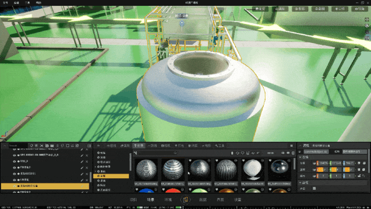
Task: Click the trash icon in material toolbar
Action: pyautogui.click(x=232, y=153)
